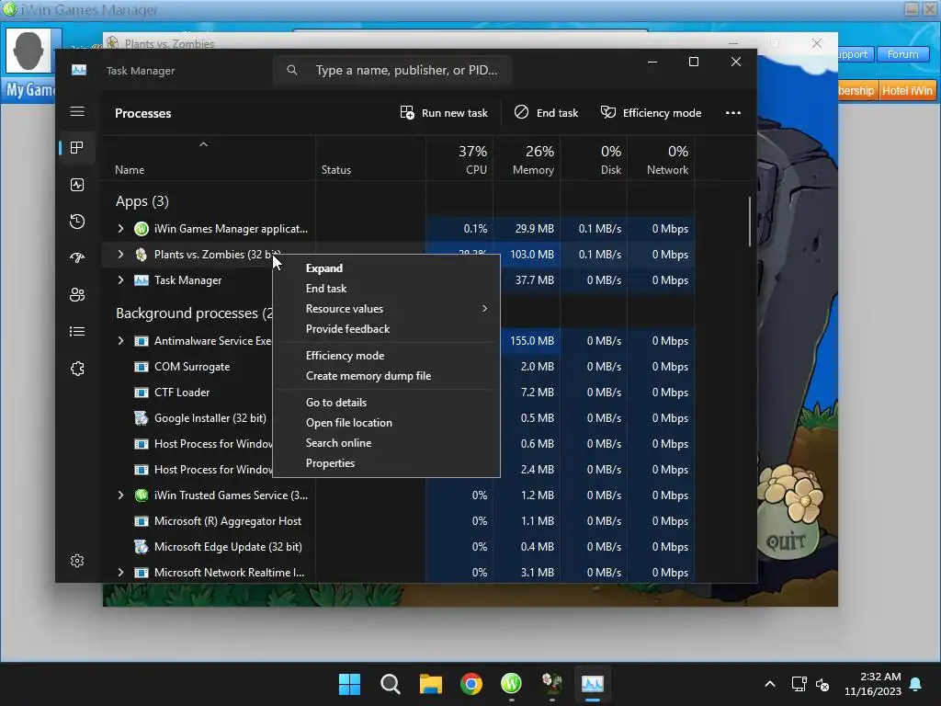941x706 pixels.
Task: Open the Details list icon in sidebar
Action: (77, 331)
